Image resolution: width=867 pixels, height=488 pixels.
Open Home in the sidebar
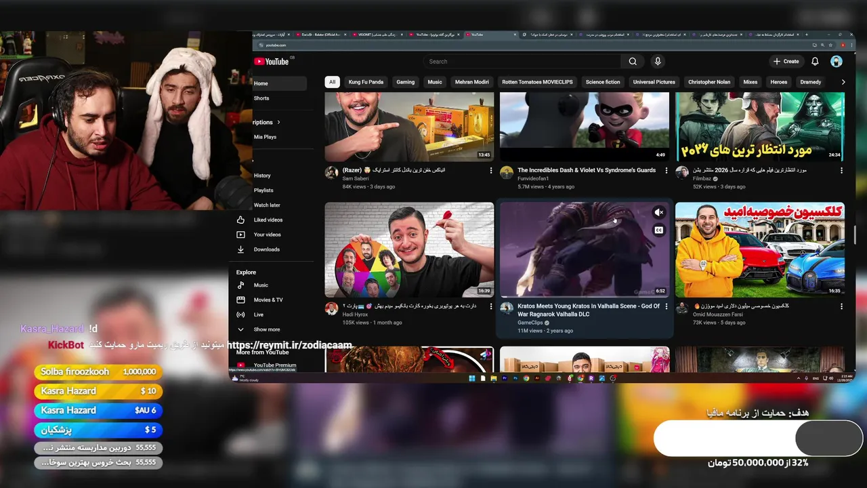pyautogui.click(x=279, y=84)
